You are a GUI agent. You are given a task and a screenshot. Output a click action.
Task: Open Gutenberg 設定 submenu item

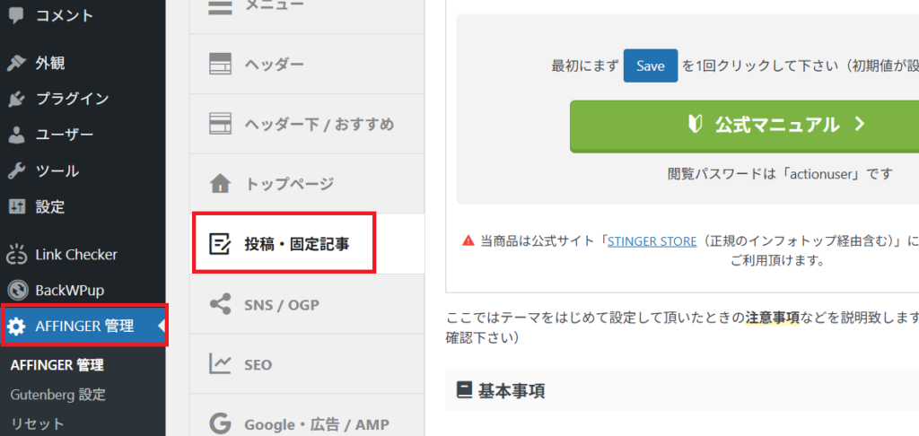[x=57, y=394]
